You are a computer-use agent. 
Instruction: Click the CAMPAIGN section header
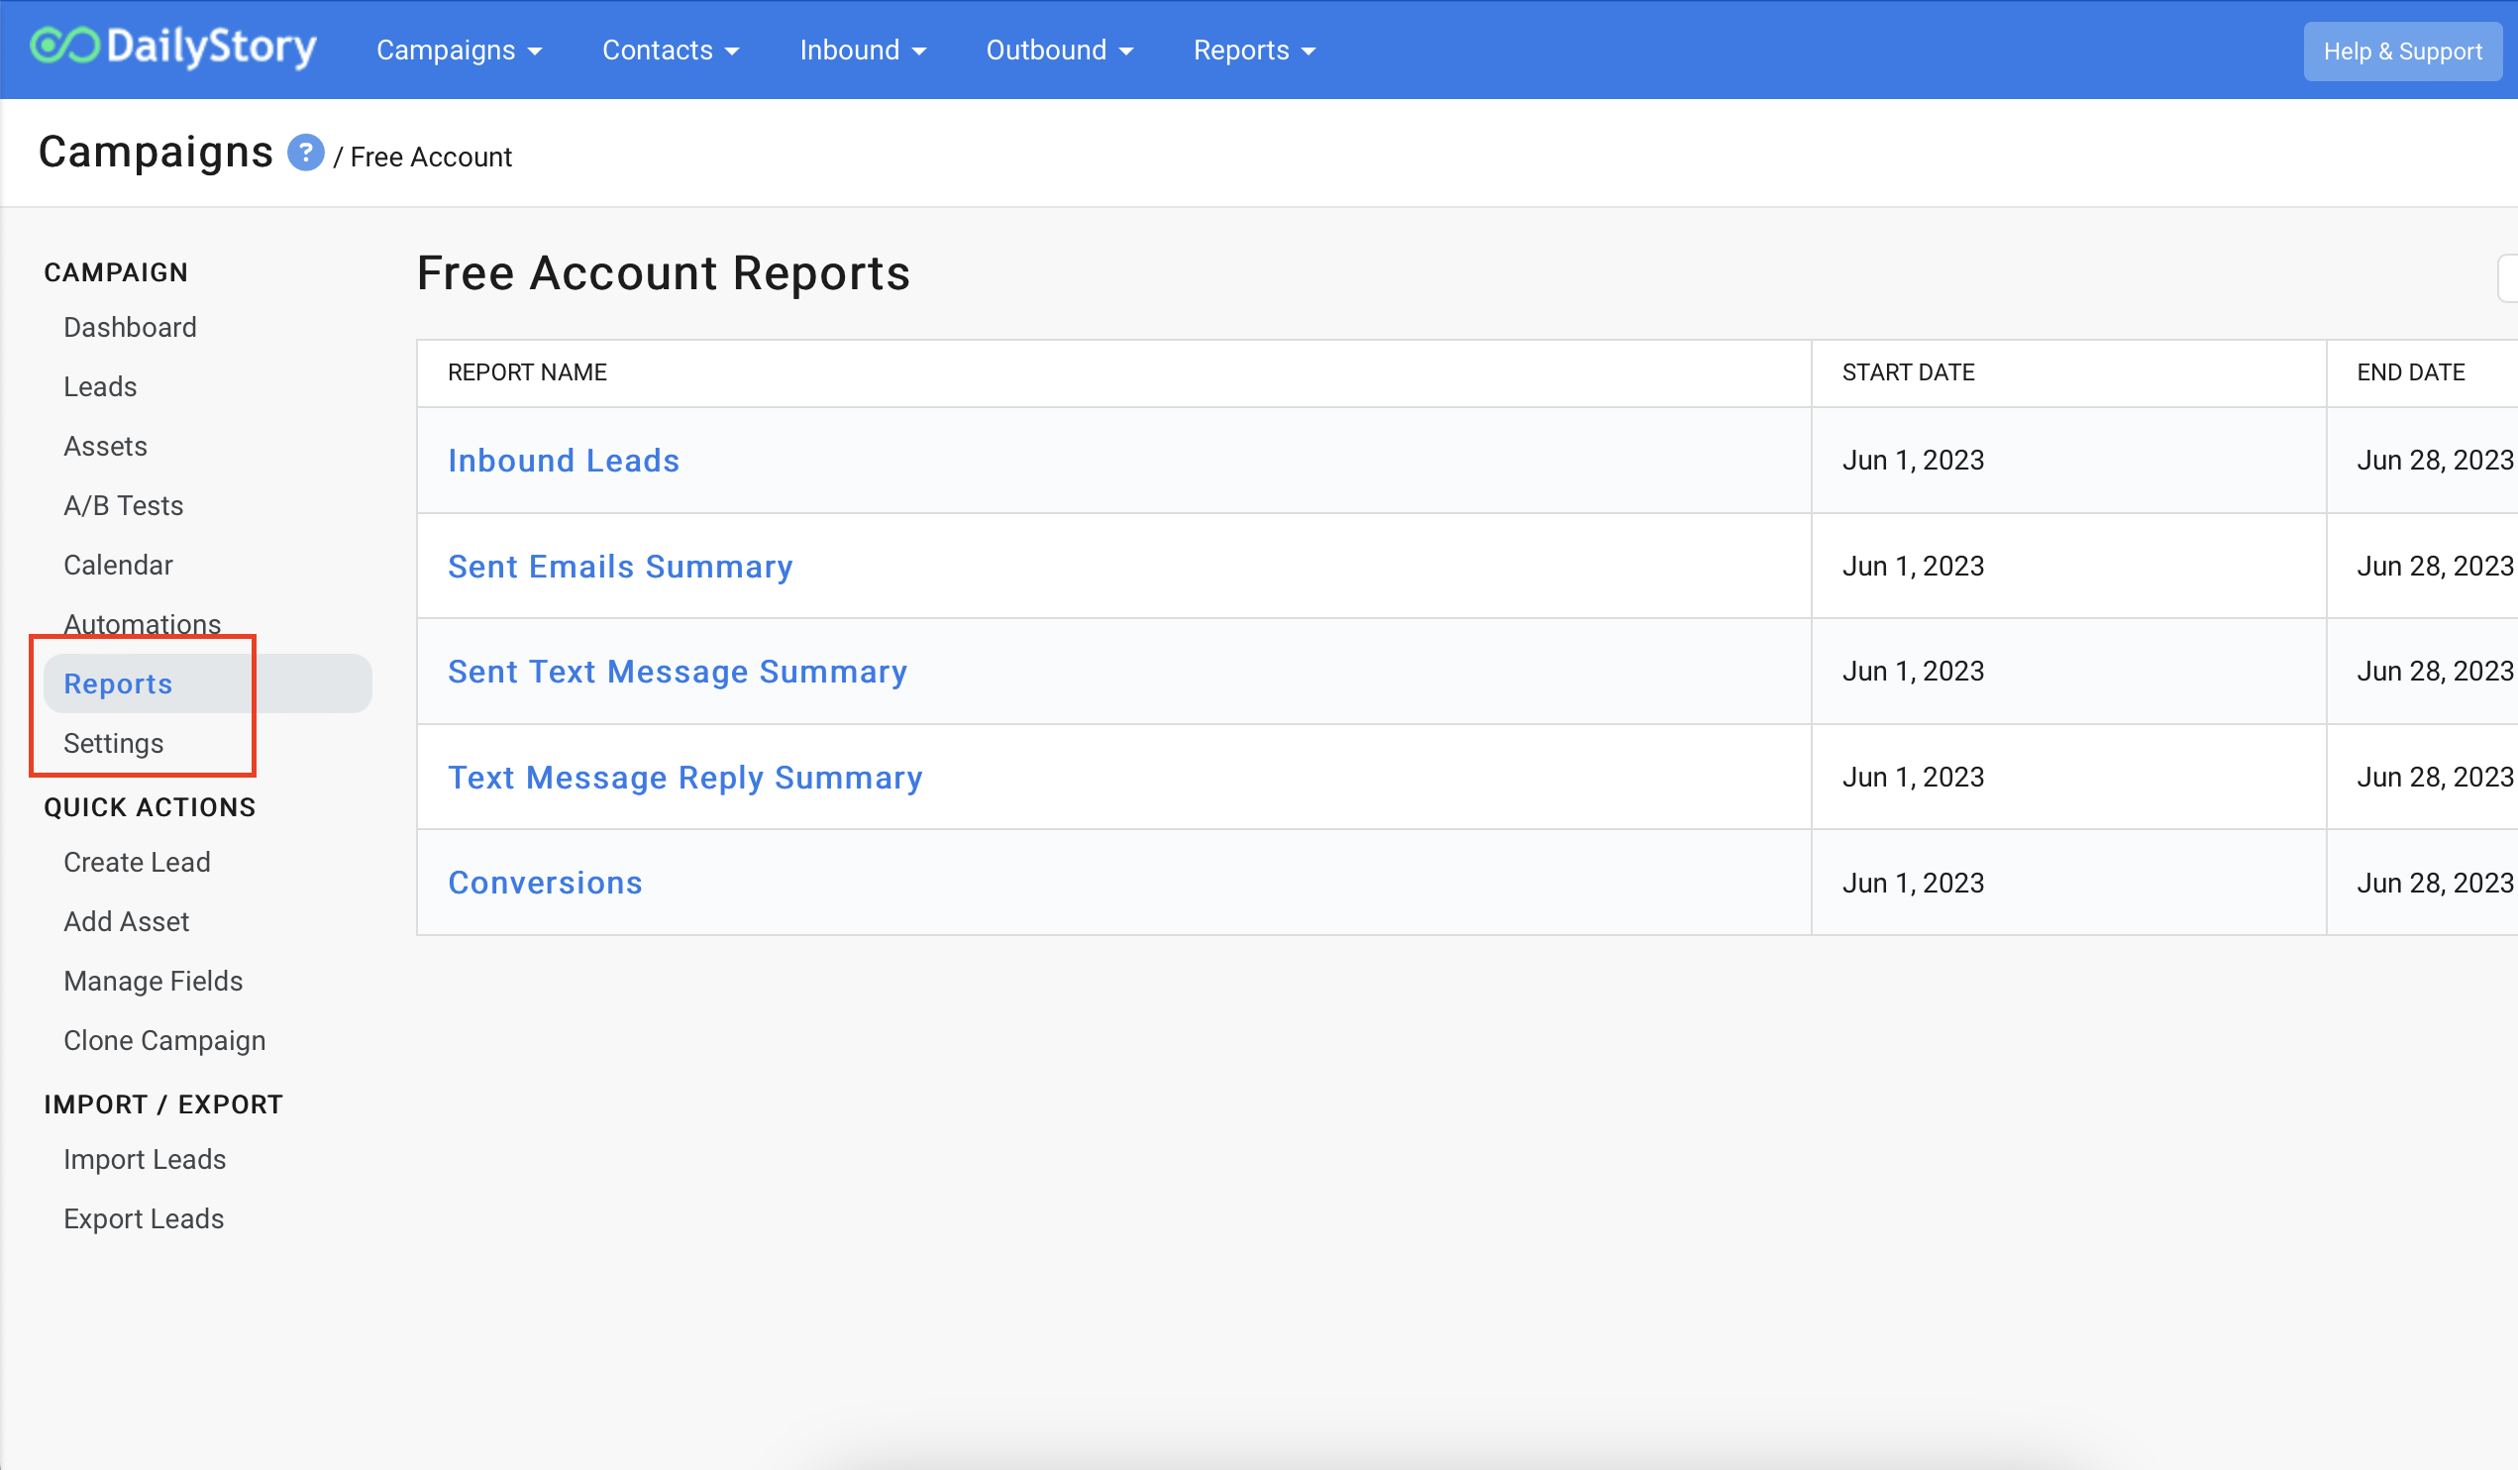(116, 272)
